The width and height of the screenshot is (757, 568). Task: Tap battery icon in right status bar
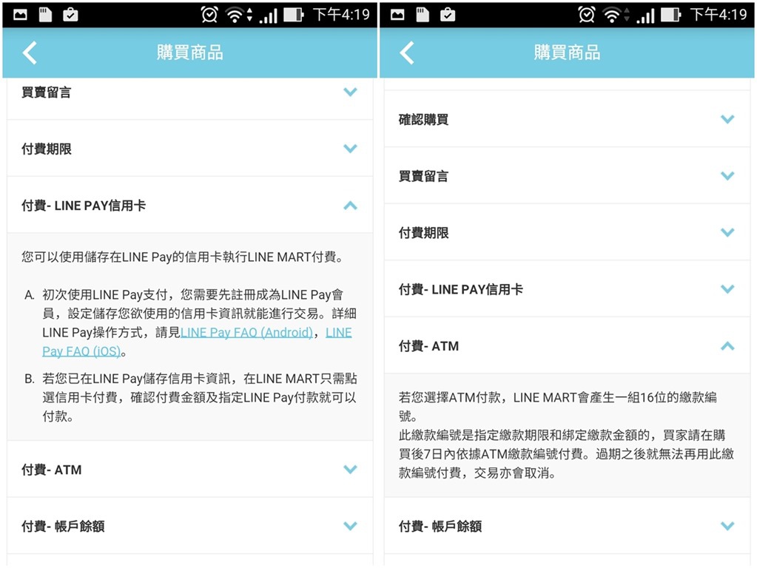(x=670, y=15)
